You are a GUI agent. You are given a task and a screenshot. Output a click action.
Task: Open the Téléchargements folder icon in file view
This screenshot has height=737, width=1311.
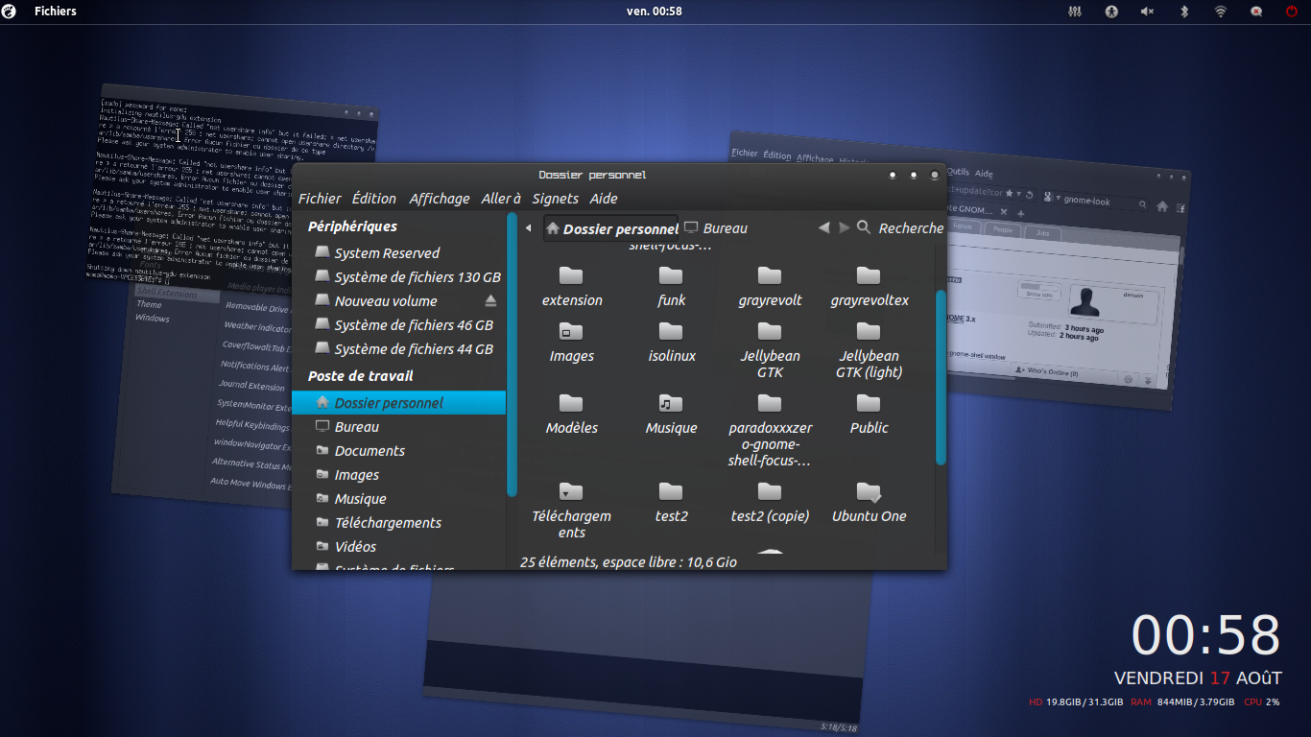point(572,491)
